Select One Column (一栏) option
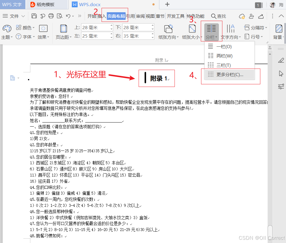Image resolution: width=286 pixels, height=243 pixels. 229,46
